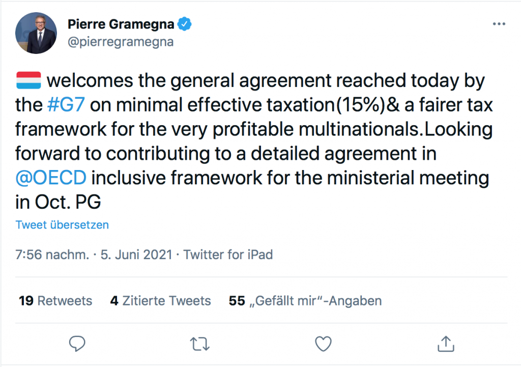Click the Pierre Gramegna display name

point(121,24)
